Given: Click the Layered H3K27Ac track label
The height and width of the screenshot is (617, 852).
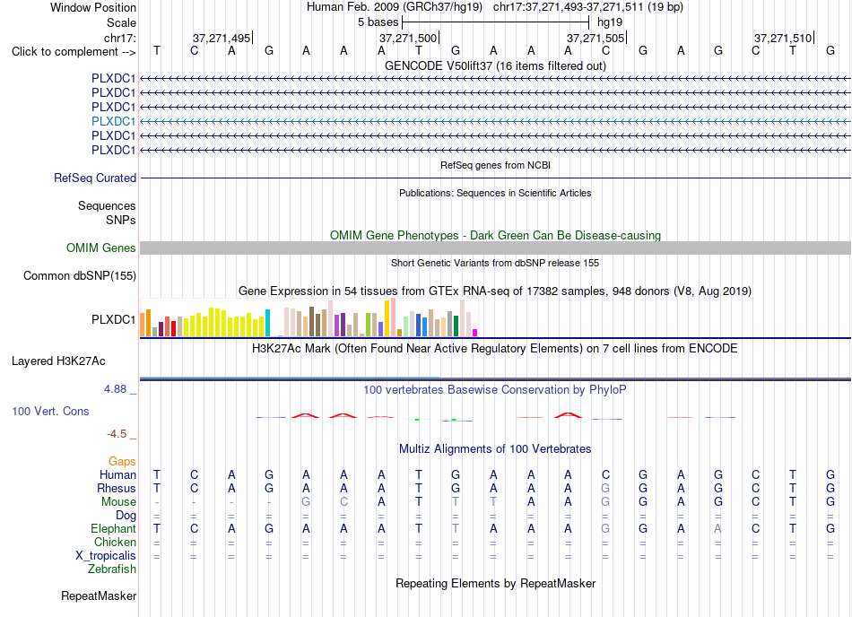Looking at the screenshot, I should (58, 361).
